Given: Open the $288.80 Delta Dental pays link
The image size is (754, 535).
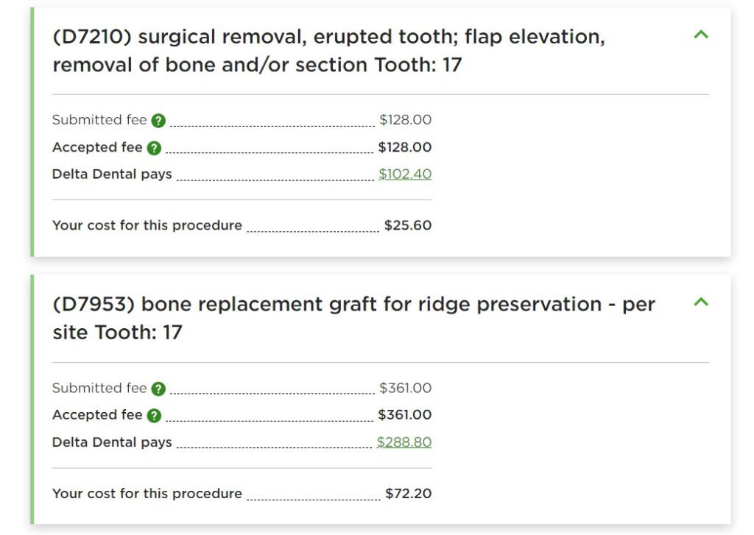Looking at the screenshot, I should coord(404,442).
